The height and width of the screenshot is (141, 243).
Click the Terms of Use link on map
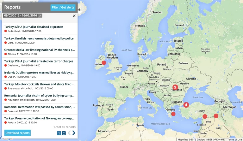(234, 140)
